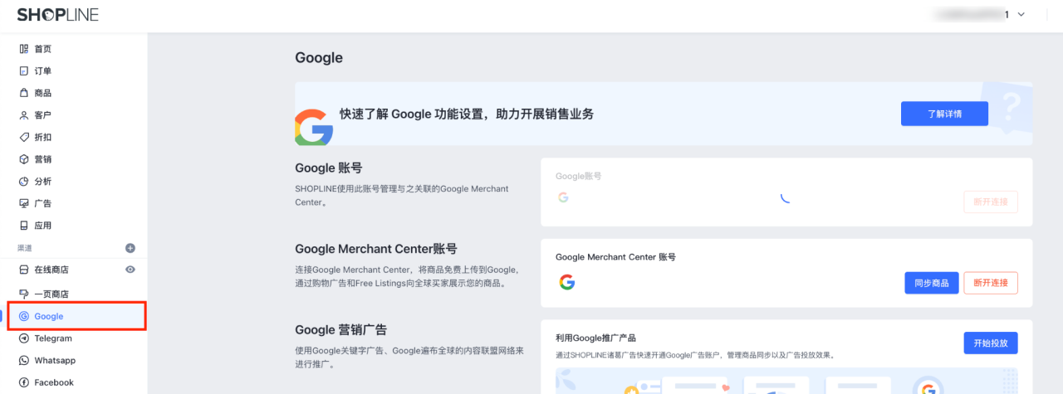Click the 在线商店 store icon
This screenshot has height=394, width=1063.
click(x=24, y=270)
